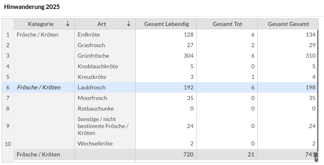Image resolution: width=324 pixels, height=165 pixels.
Task: Sort by the Gesamt Lebendig column header
Action: pos(166,24)
